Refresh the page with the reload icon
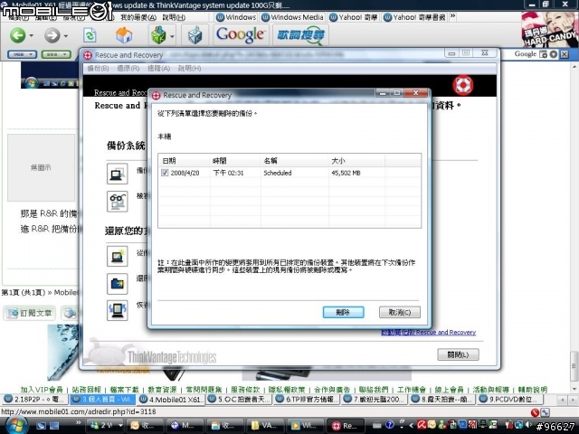This screenshot has height=434, width=579. pyautogui.click(x=90, y=36)
